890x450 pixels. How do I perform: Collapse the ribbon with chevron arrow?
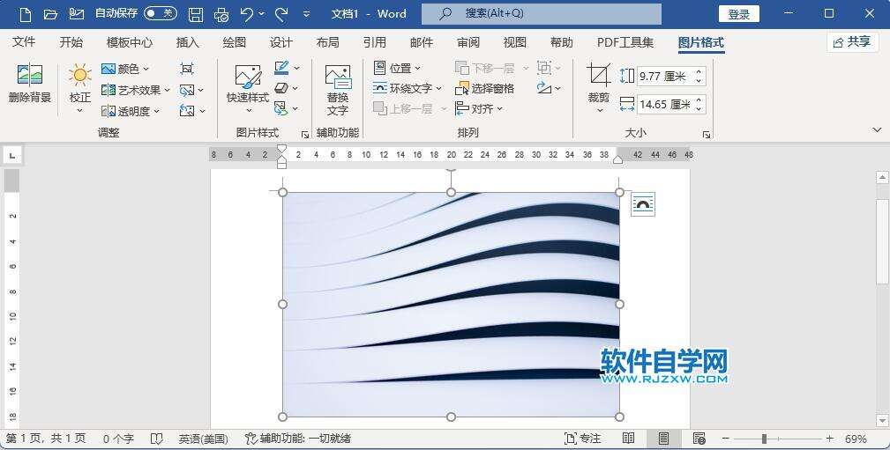(877, 129)
